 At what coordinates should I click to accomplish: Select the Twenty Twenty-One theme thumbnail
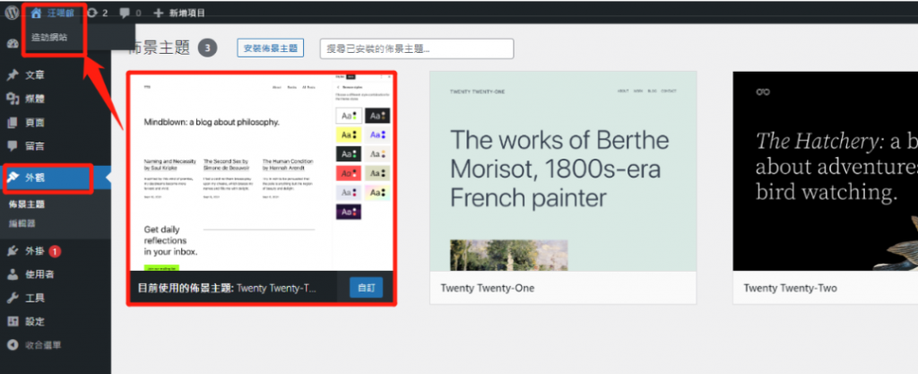(563, 171)
